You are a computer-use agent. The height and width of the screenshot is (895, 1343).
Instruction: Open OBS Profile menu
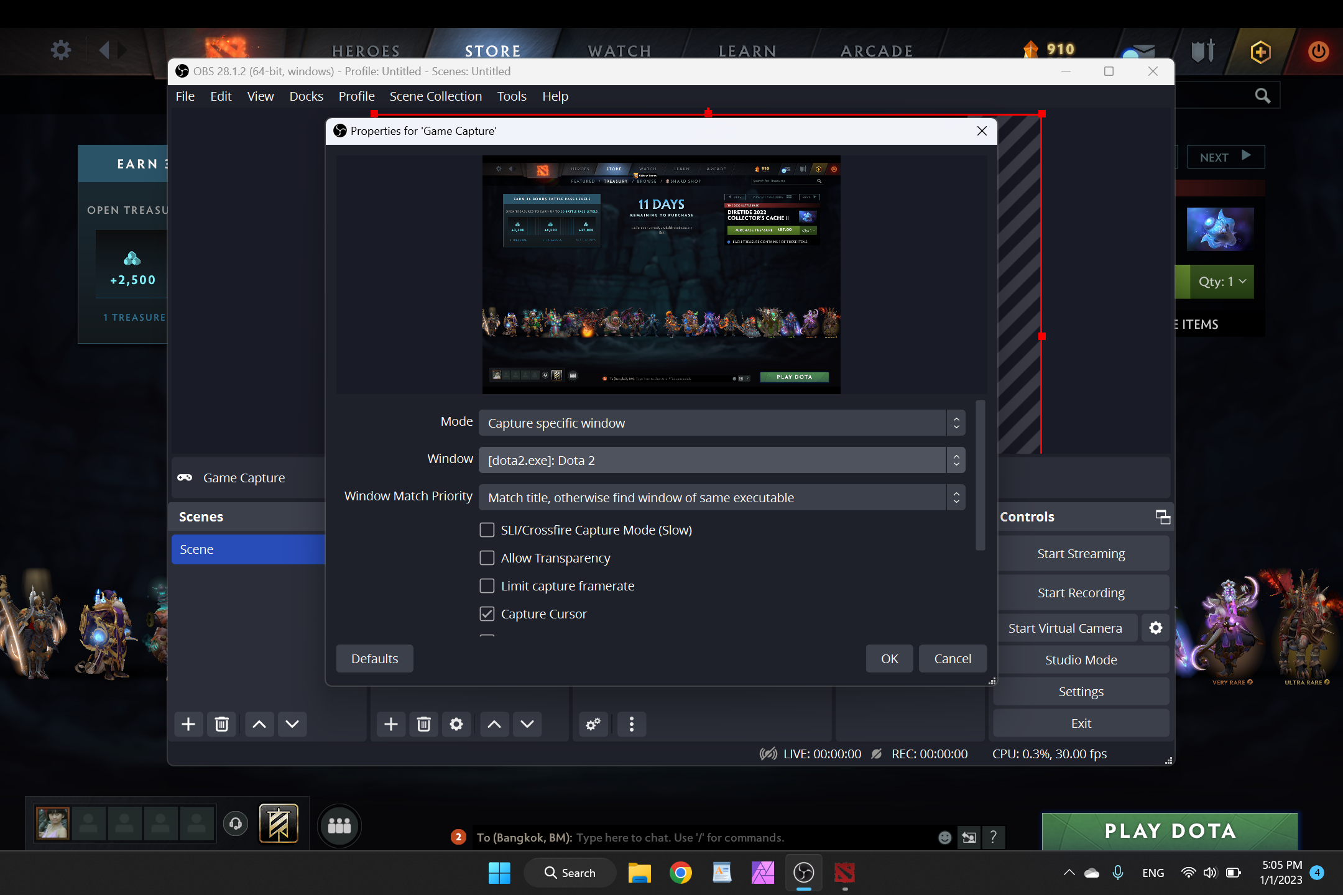356,96
